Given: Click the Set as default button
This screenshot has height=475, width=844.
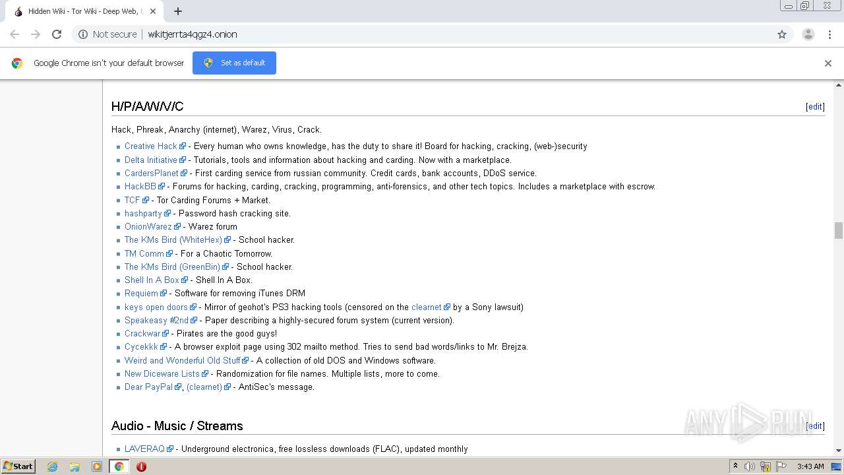Looking at the screenshot, I should click(x=234, y=63).
